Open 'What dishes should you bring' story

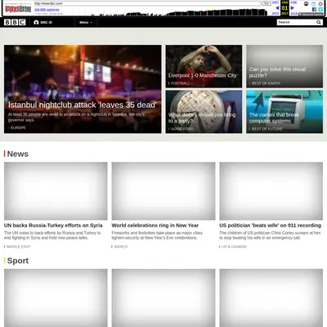pos(202,118)
